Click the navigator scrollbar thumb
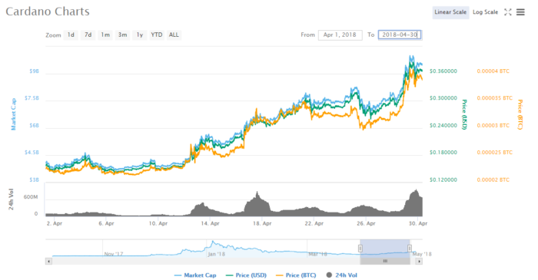This screenshot has height=280, width=538. point(385,261)
